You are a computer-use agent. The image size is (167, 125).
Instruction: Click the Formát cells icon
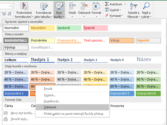coord(96,6)
